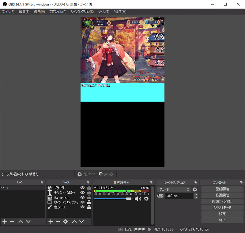The height and width of the screenshot is (233, 245).
Task: Select the ウィンドウキャプチャ window icon
Action: 50,202
